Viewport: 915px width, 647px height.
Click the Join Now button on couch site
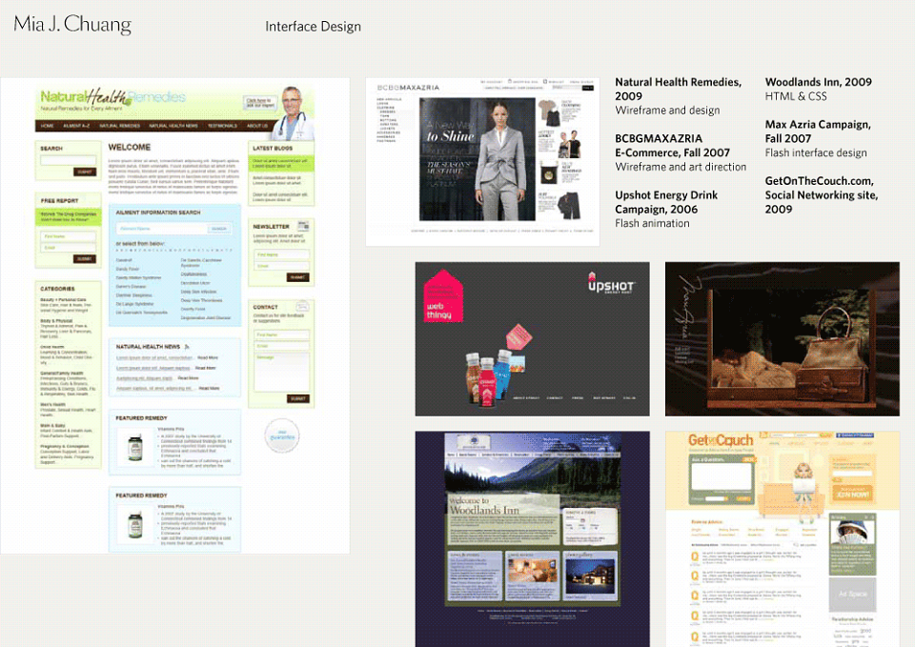(x=852, y=493)
